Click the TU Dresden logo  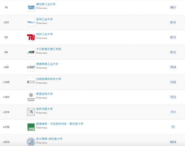coord(31,67)
